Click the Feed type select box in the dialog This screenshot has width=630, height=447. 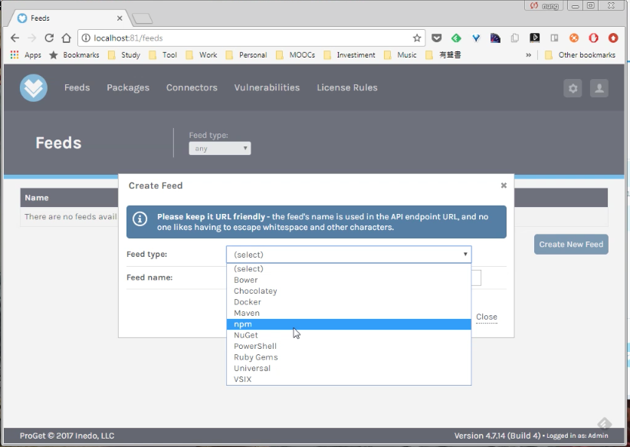point(349,255)
